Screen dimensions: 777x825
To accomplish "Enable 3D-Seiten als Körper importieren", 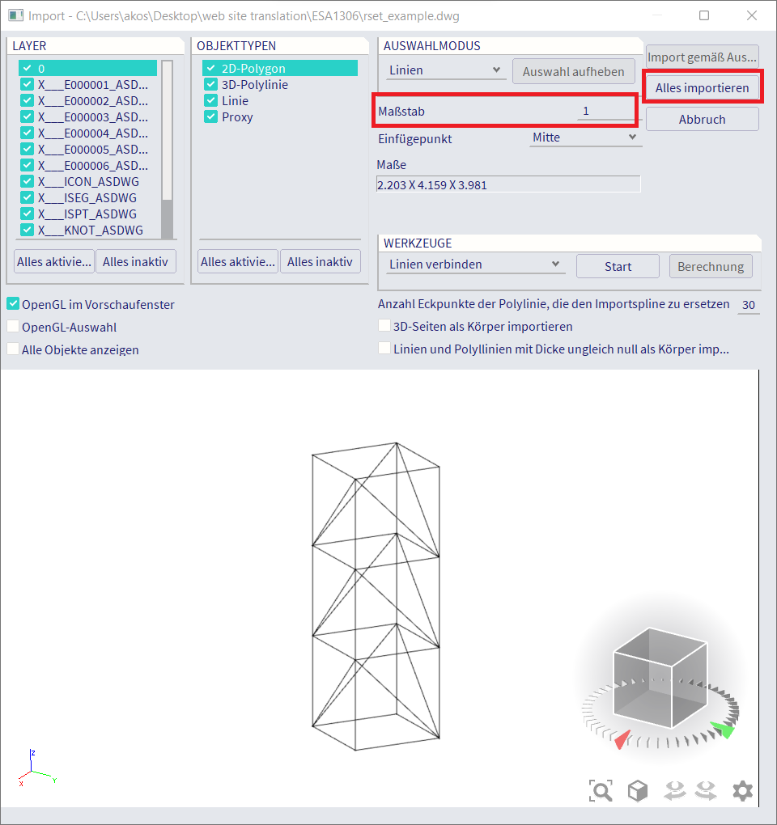I will (x=384, y=325).
